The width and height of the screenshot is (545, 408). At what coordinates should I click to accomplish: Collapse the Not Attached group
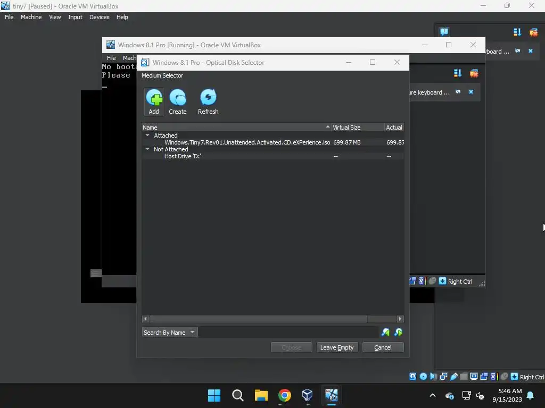147,149
